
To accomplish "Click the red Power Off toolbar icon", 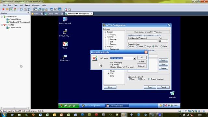I will click(4, 9).
